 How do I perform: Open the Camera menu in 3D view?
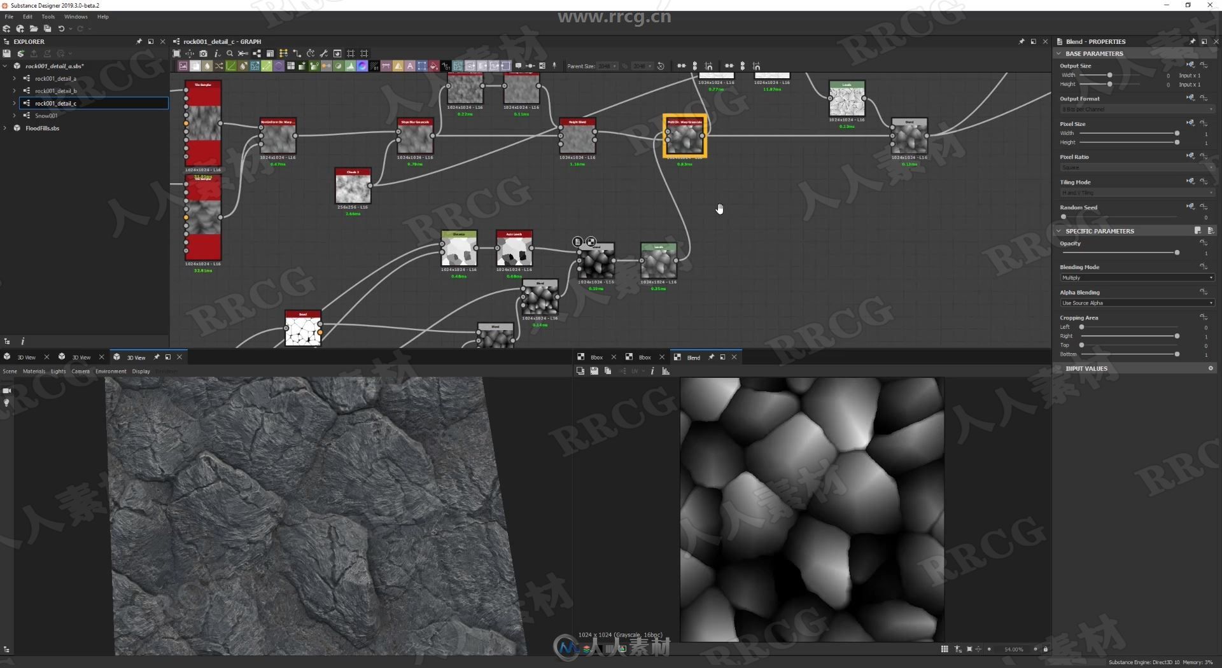pyautogui.click(x=80, y=371)
